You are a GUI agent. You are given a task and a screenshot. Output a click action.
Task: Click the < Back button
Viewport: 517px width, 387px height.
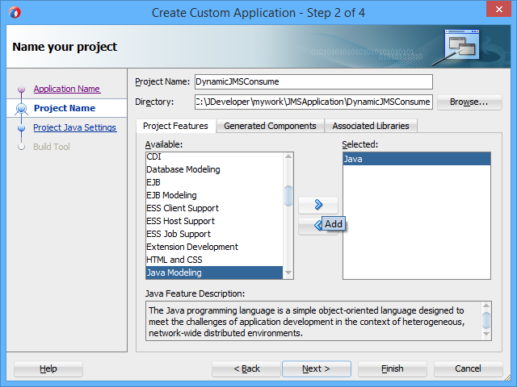246,368
